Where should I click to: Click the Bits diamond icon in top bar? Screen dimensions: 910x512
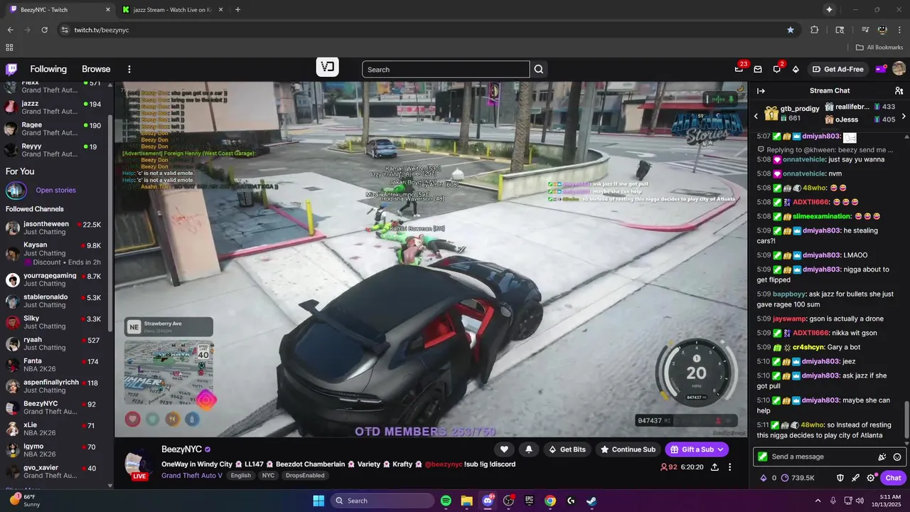tap(796, 69)
